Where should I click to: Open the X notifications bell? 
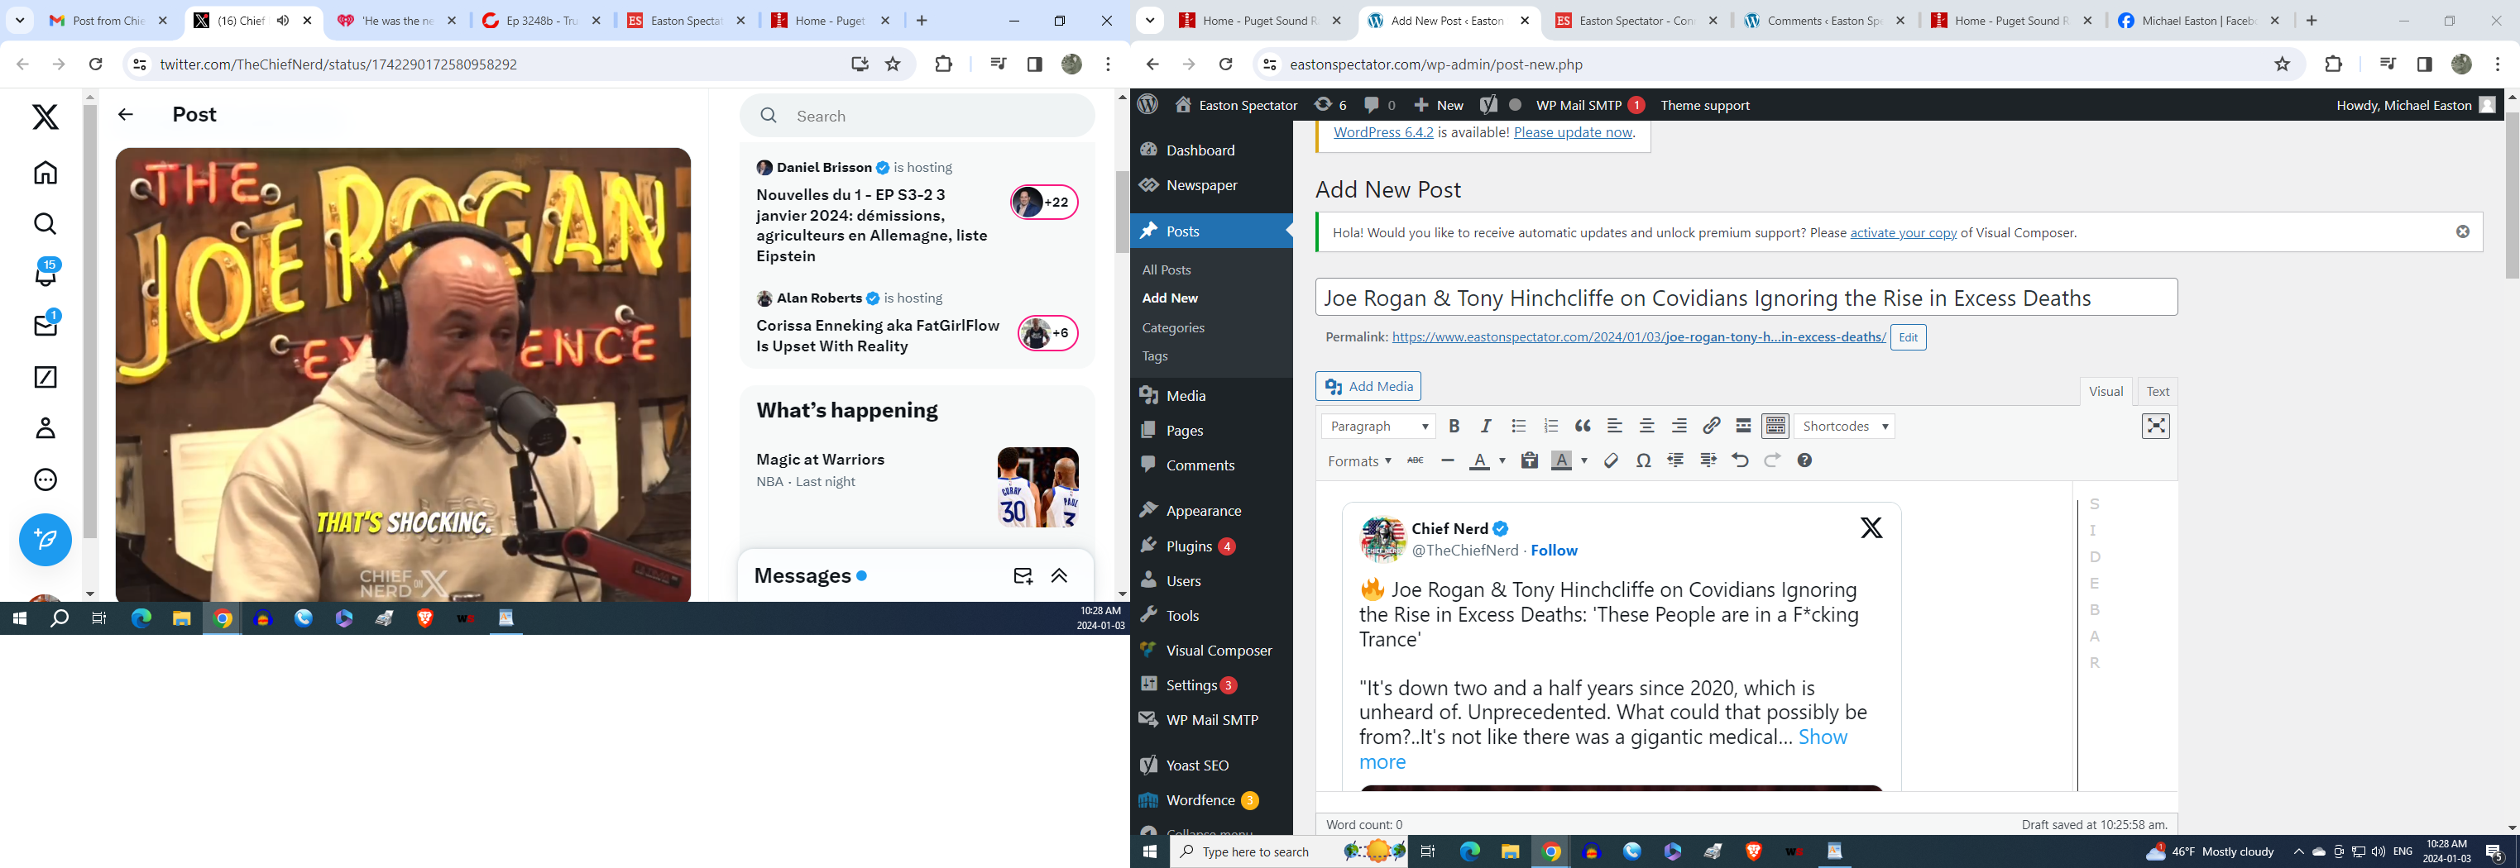point(46,274)
